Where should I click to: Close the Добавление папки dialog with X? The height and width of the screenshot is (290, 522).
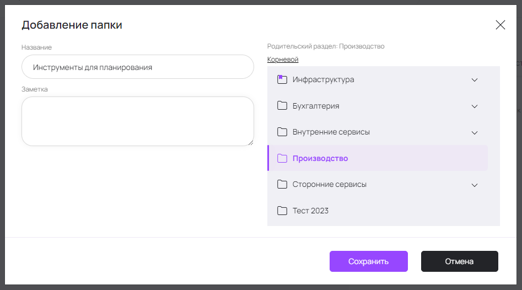tap(500, 25)
